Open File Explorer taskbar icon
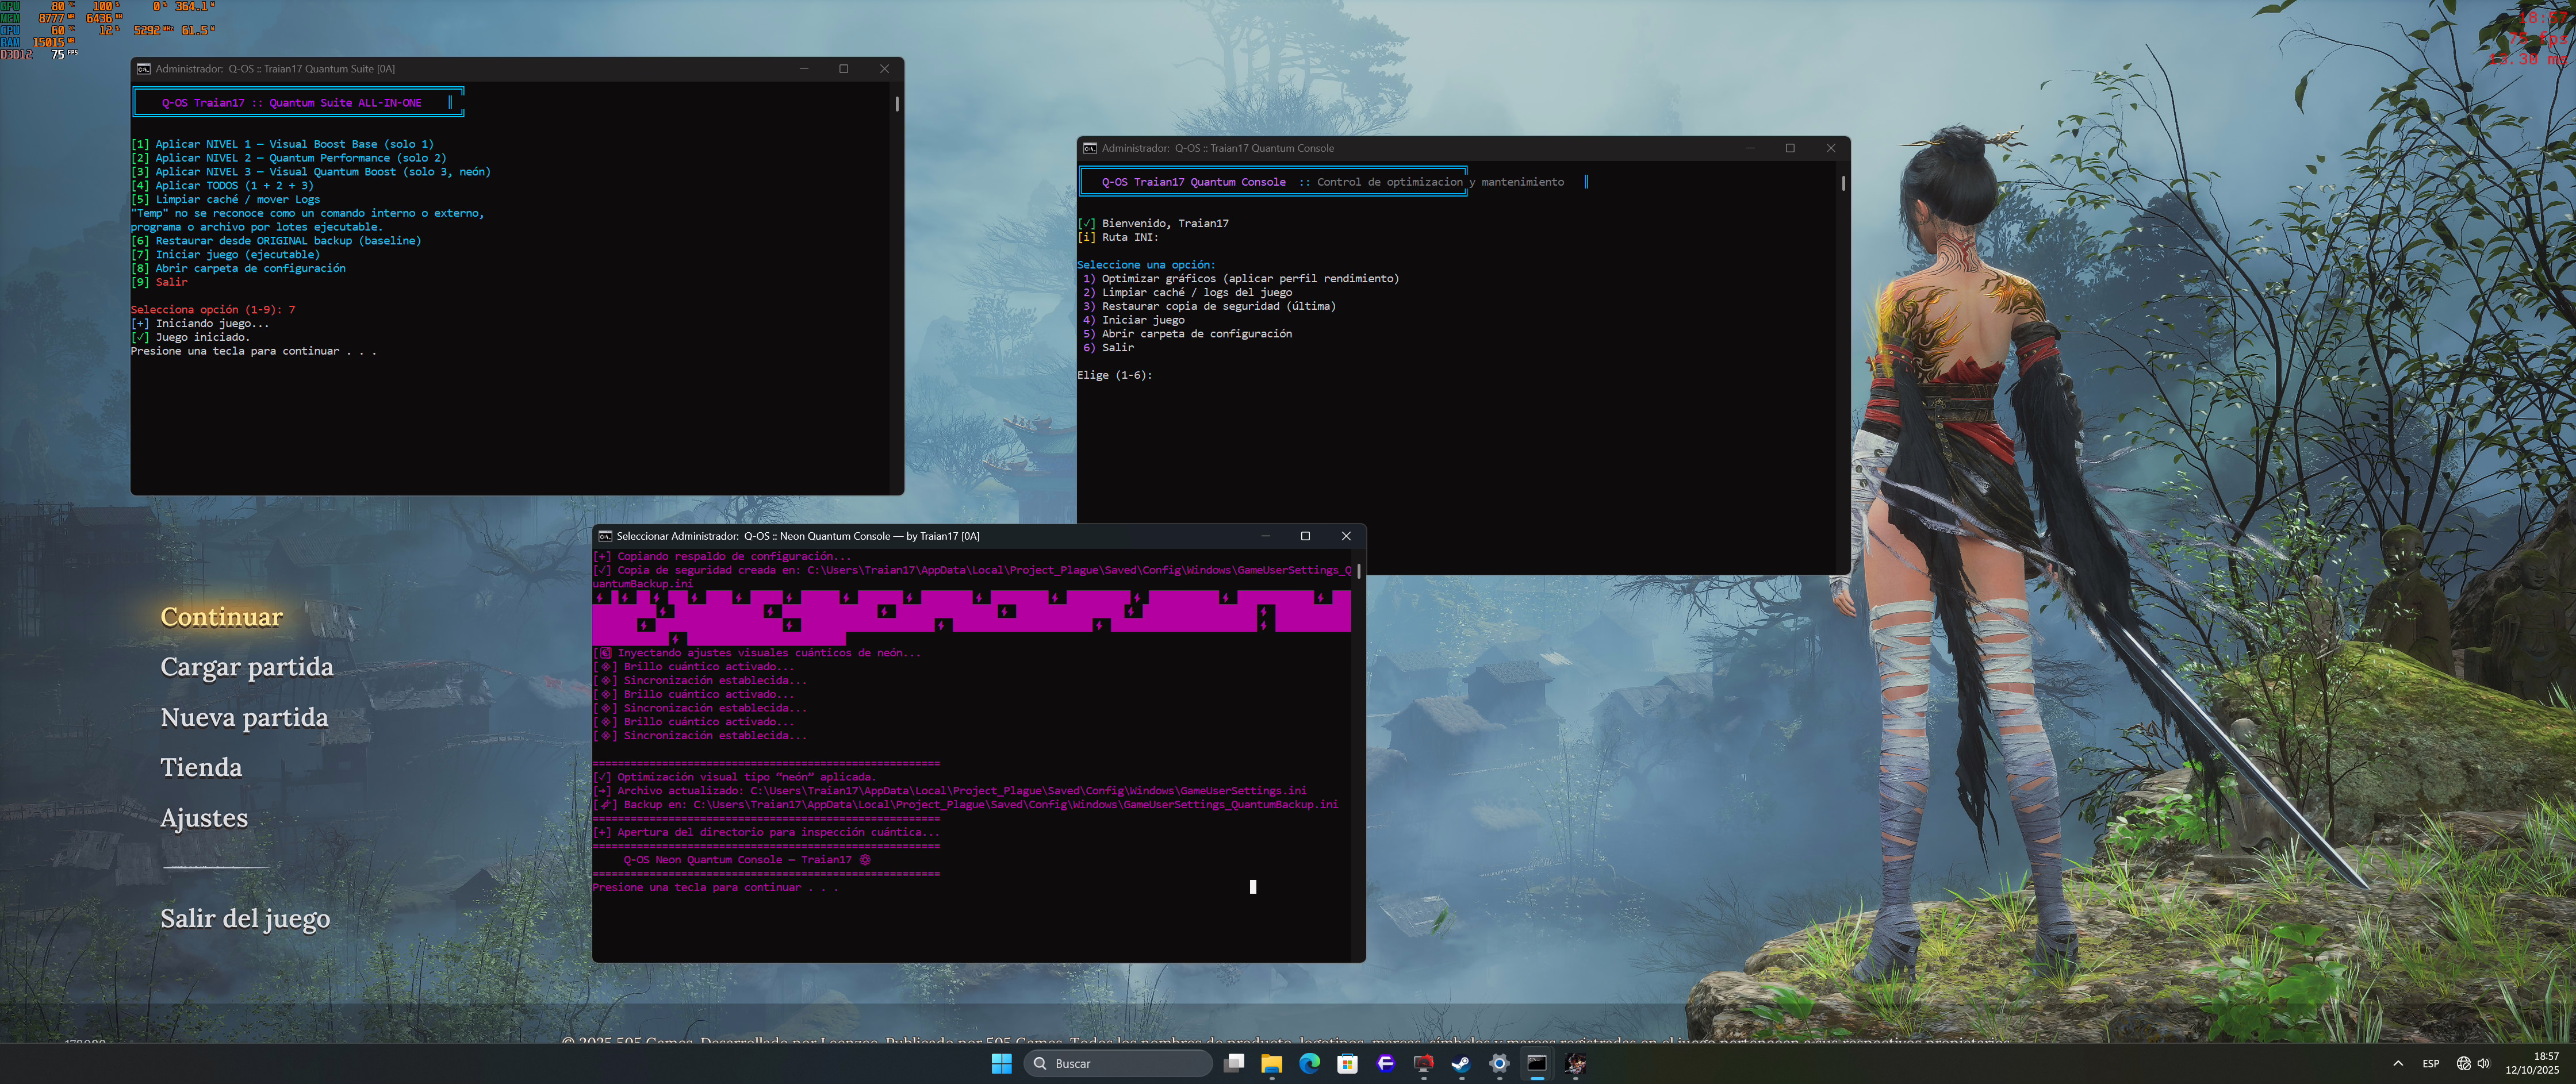This screenshot has width=2576, height=1084. point(1271,1063)
